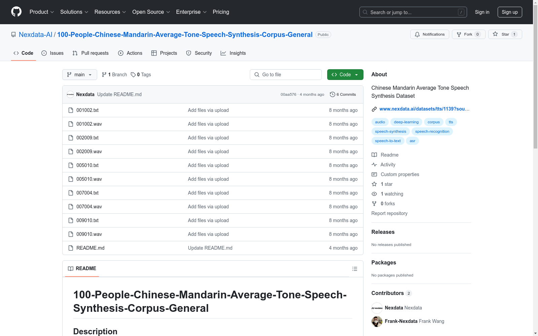The image size is (538, 336).
Task: Open file 009010.wav
Action: point(89,234)
